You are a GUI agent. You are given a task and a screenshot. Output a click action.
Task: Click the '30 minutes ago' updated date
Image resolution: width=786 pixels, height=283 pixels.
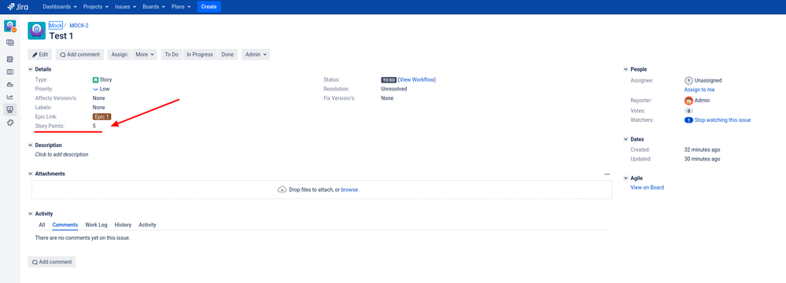point(703,160)
